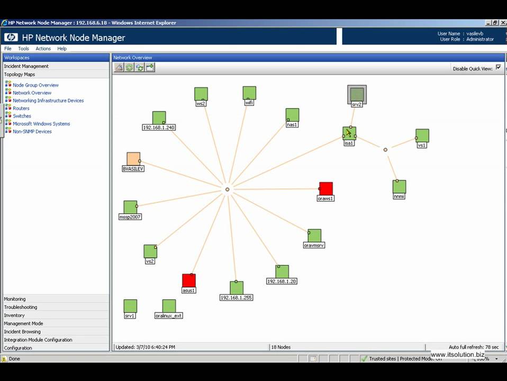Click the HP logo in the header

(11, 38)
